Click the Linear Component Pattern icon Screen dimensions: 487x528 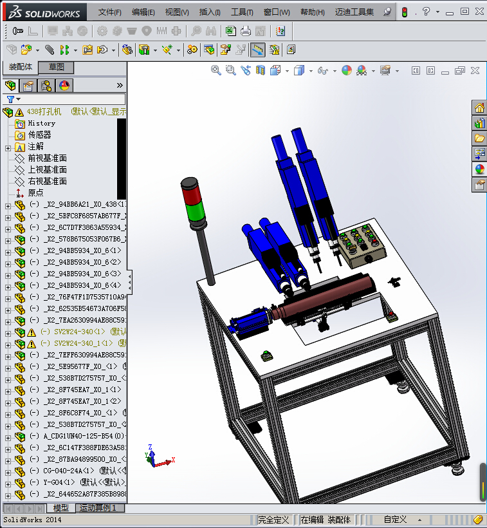pyautogui.click(x=64, y=50)
